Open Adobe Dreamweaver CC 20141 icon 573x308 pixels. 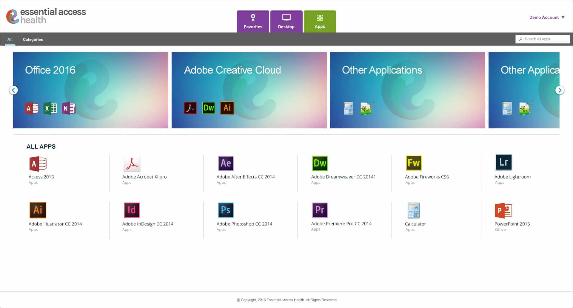point(320,163)
